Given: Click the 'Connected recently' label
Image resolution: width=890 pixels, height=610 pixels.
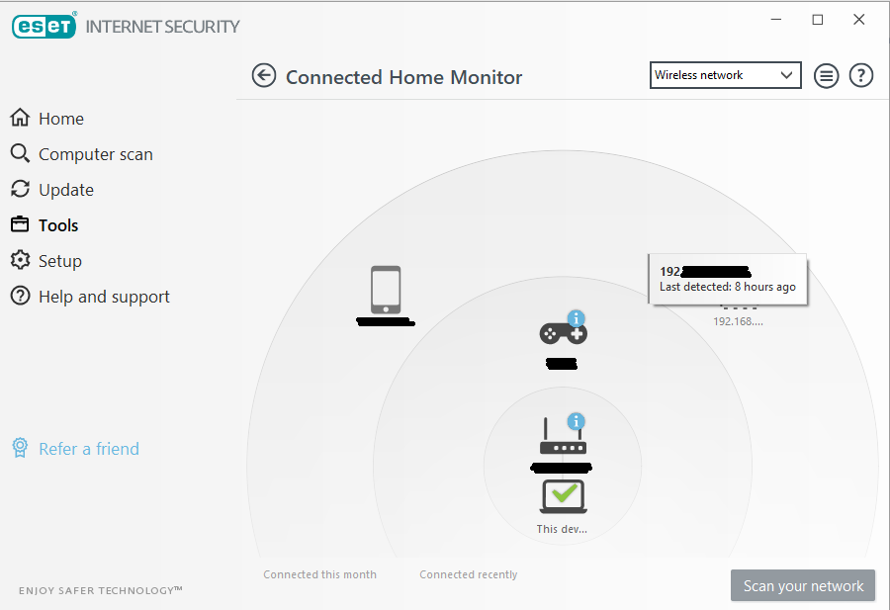Looking at the screenshot, I should coord(469,574).
